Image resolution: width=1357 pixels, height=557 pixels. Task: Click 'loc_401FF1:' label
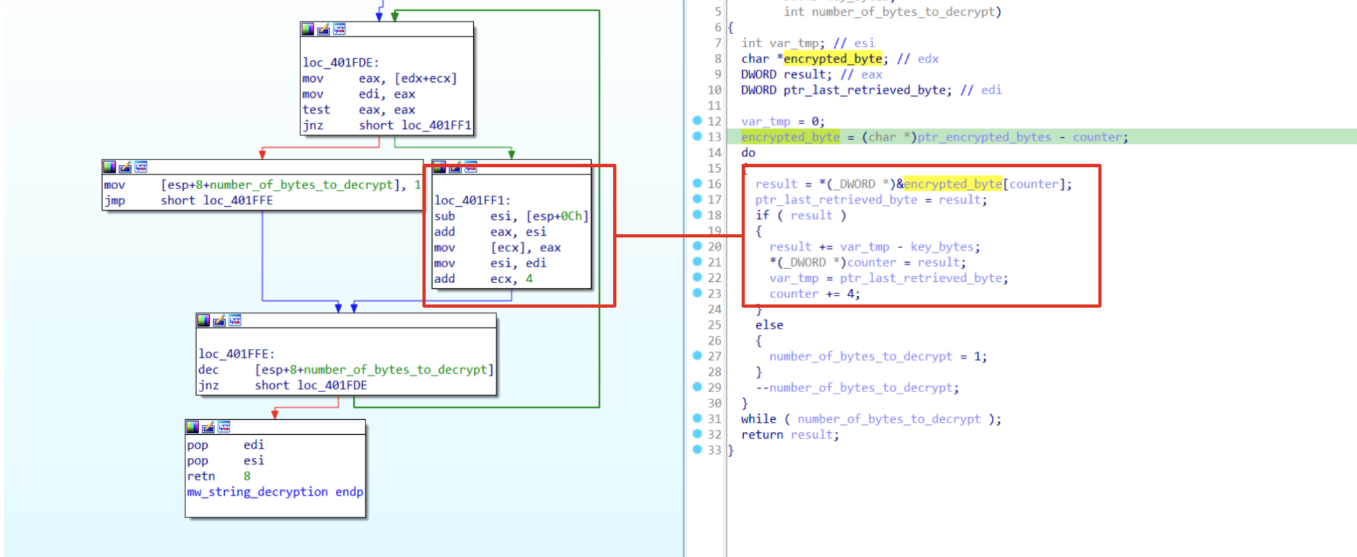pyautogui.click(x=472, y=200)
